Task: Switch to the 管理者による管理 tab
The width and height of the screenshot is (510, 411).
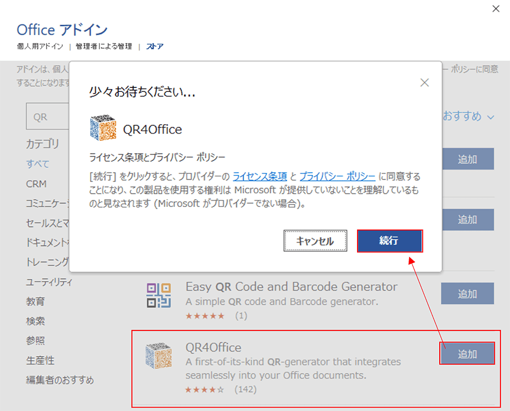Action: coord(104,46)
